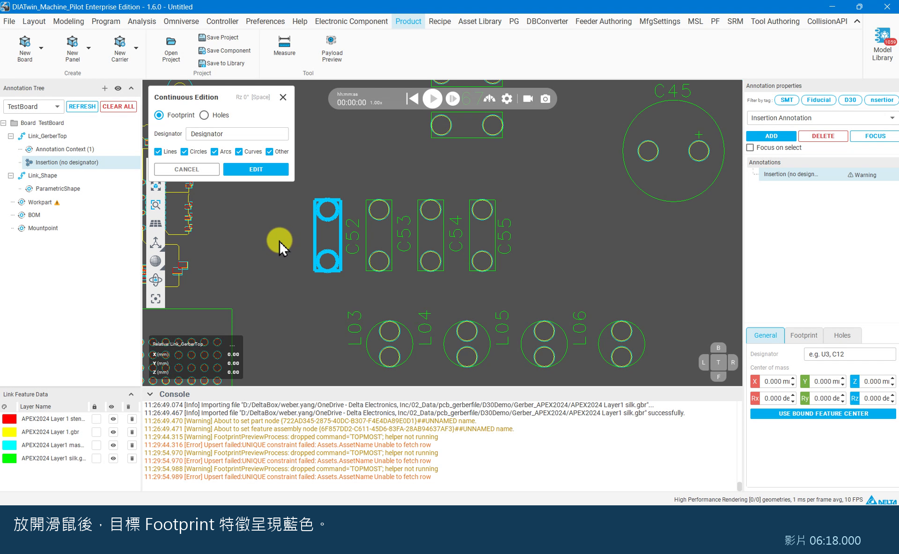Open New Panel dropdown arrow
Image resolution: width=899 pixels, height=554 pixels.
point(88,48)
